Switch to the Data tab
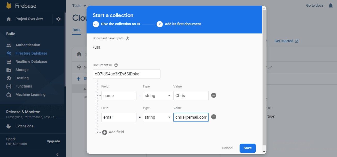 coord(76,30)
